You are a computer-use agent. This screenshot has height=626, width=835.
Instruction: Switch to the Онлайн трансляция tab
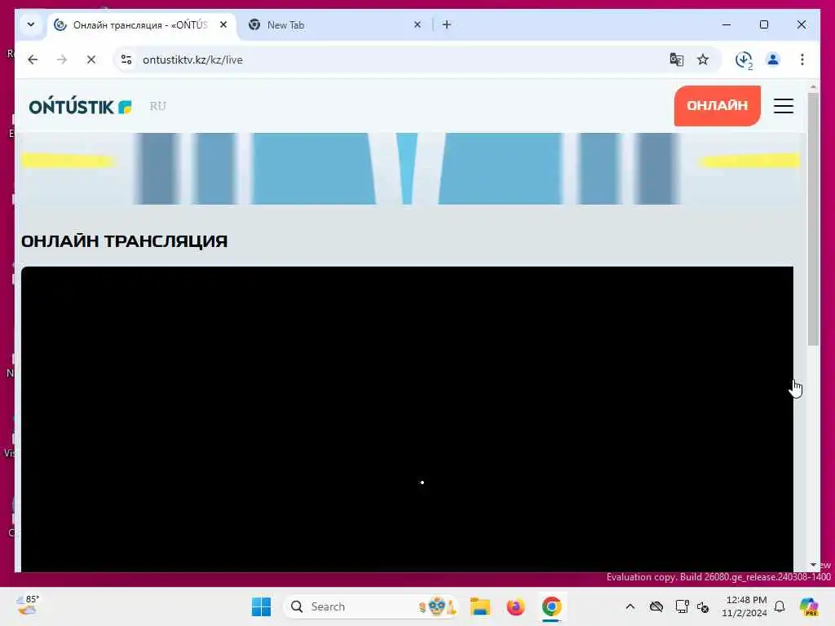(141, 25)
